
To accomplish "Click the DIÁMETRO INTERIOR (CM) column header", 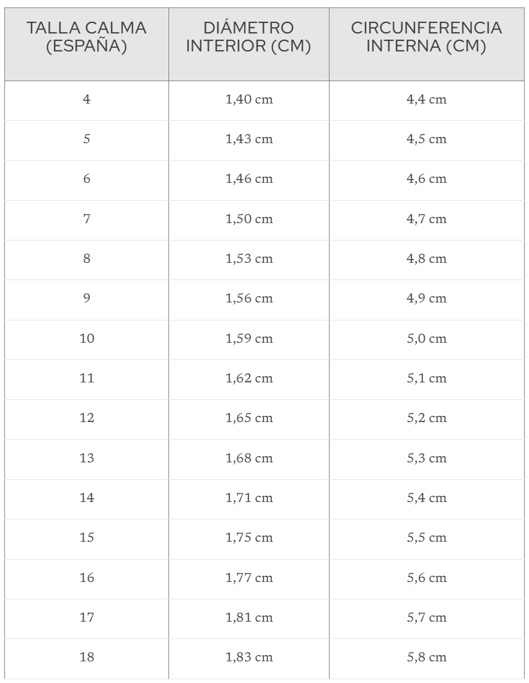I will [x=248, y=38].
